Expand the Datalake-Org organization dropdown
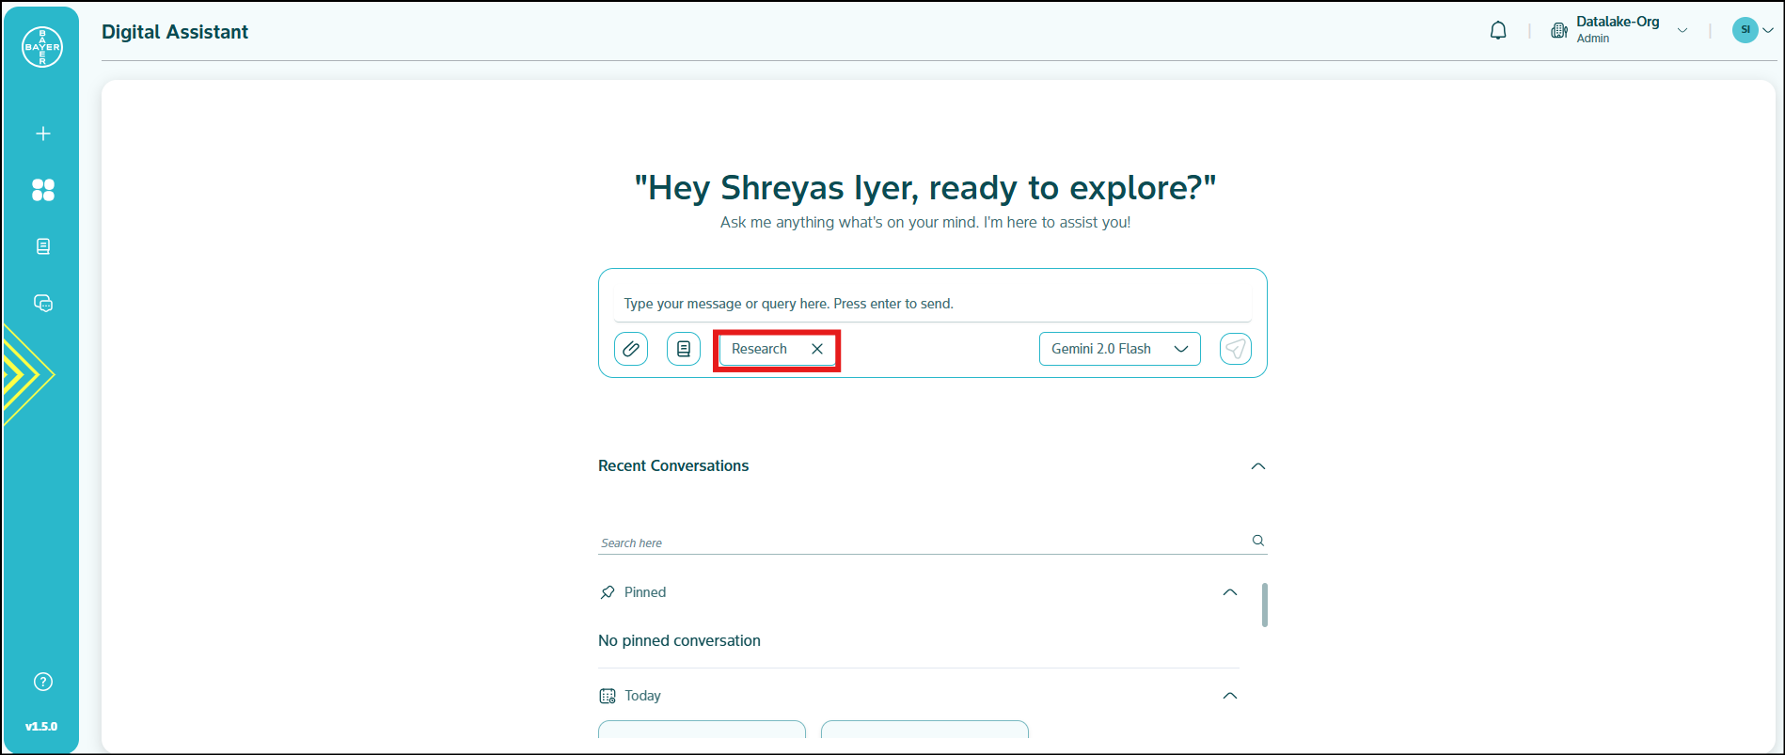Image resolution: width=1785 pixels, height=755 pixels. [1682, 31]
